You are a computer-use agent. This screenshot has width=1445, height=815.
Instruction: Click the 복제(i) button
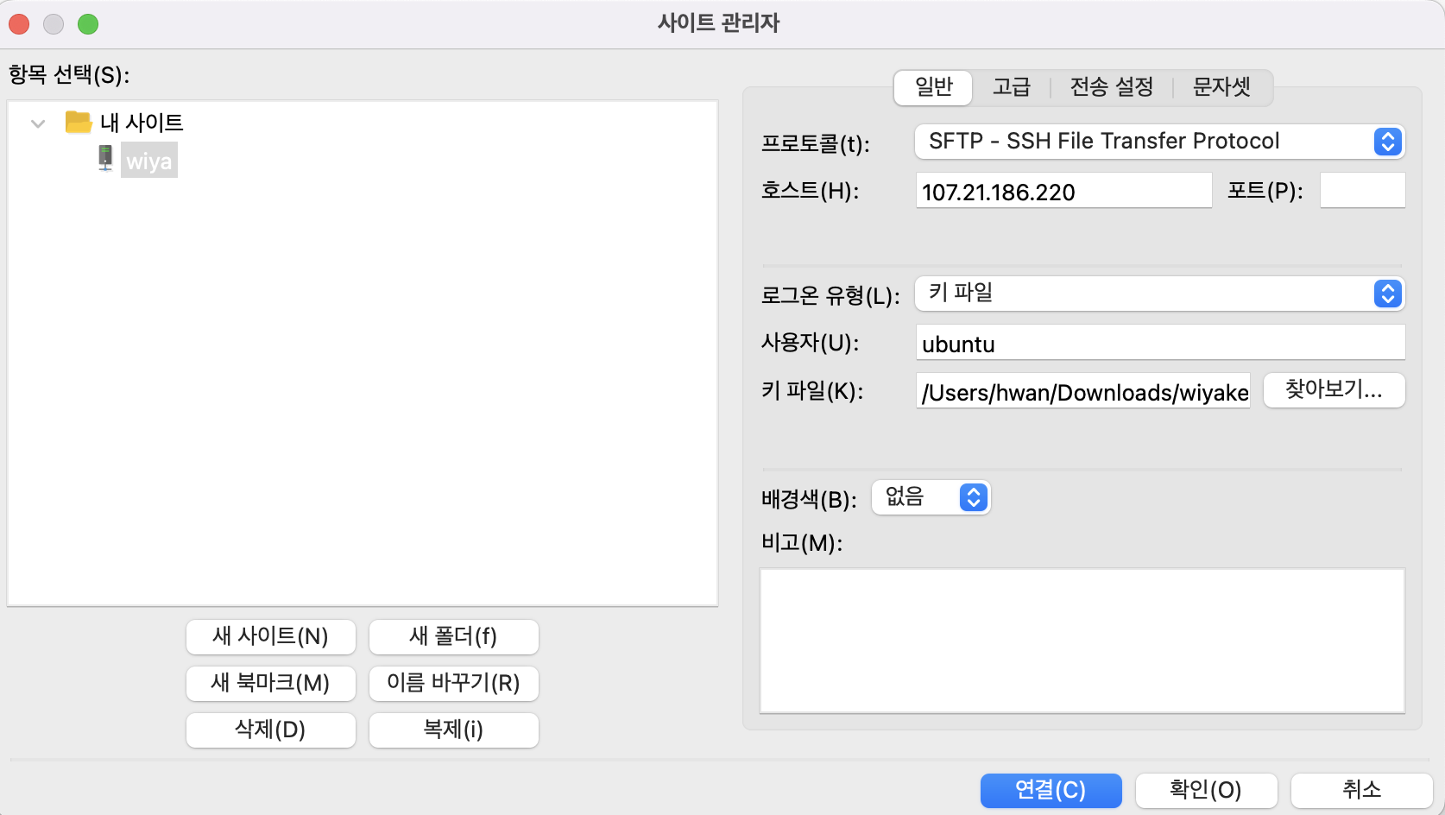click(x=454, y=730)
